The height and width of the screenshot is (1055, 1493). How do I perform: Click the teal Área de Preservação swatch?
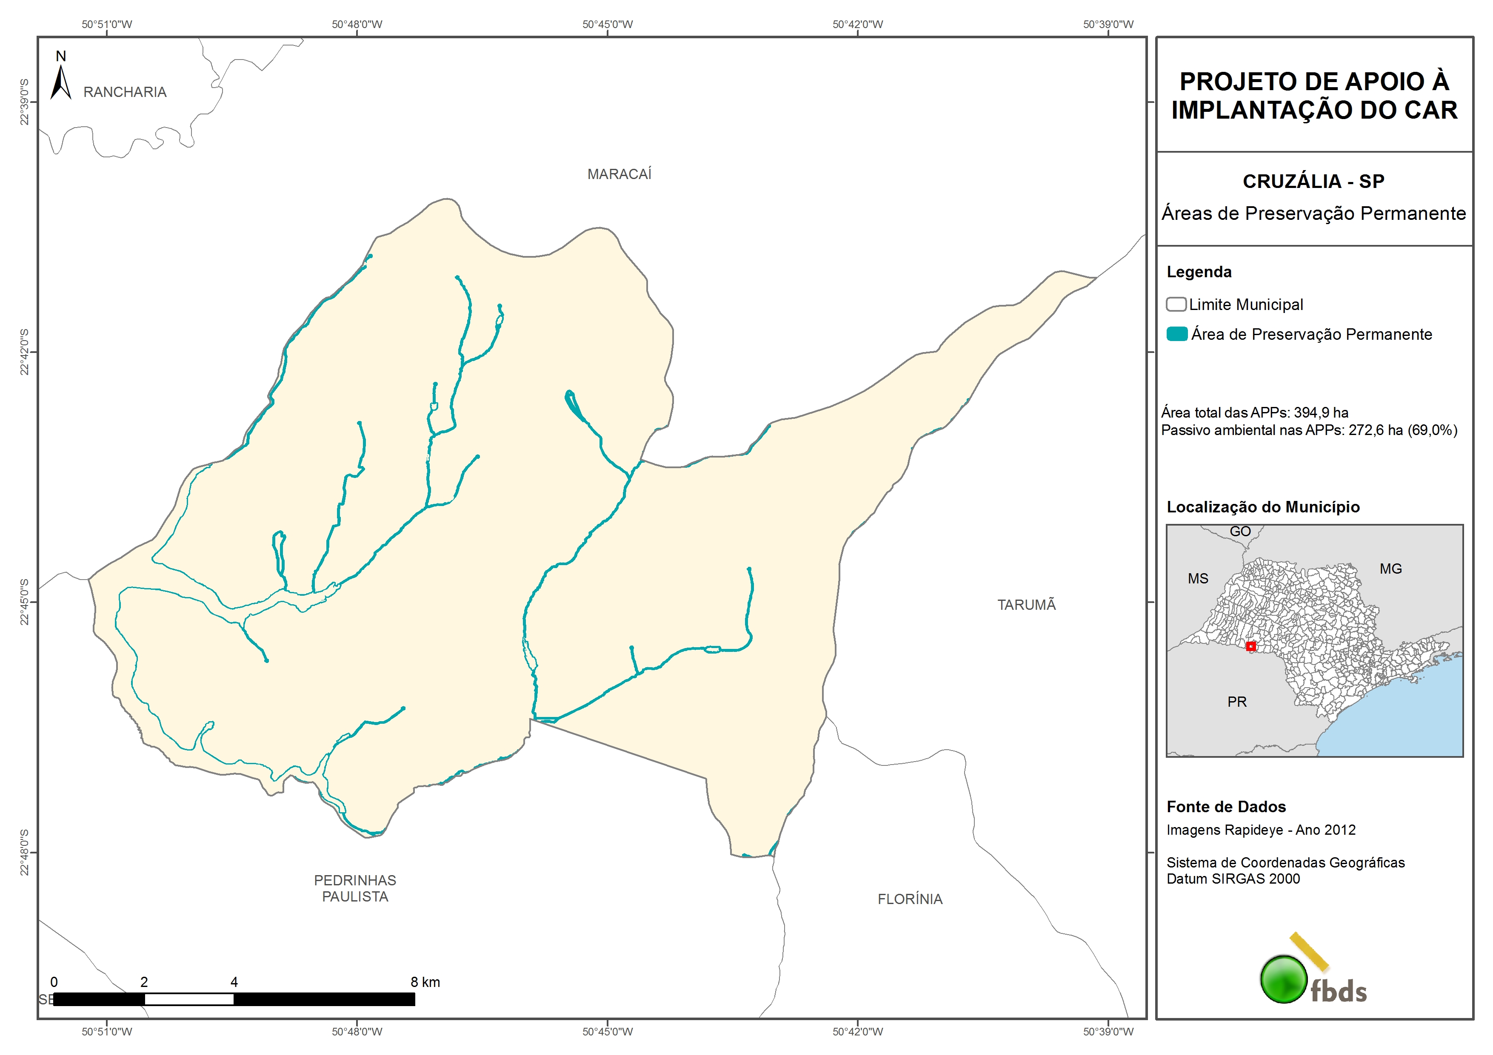(1176, 334)
